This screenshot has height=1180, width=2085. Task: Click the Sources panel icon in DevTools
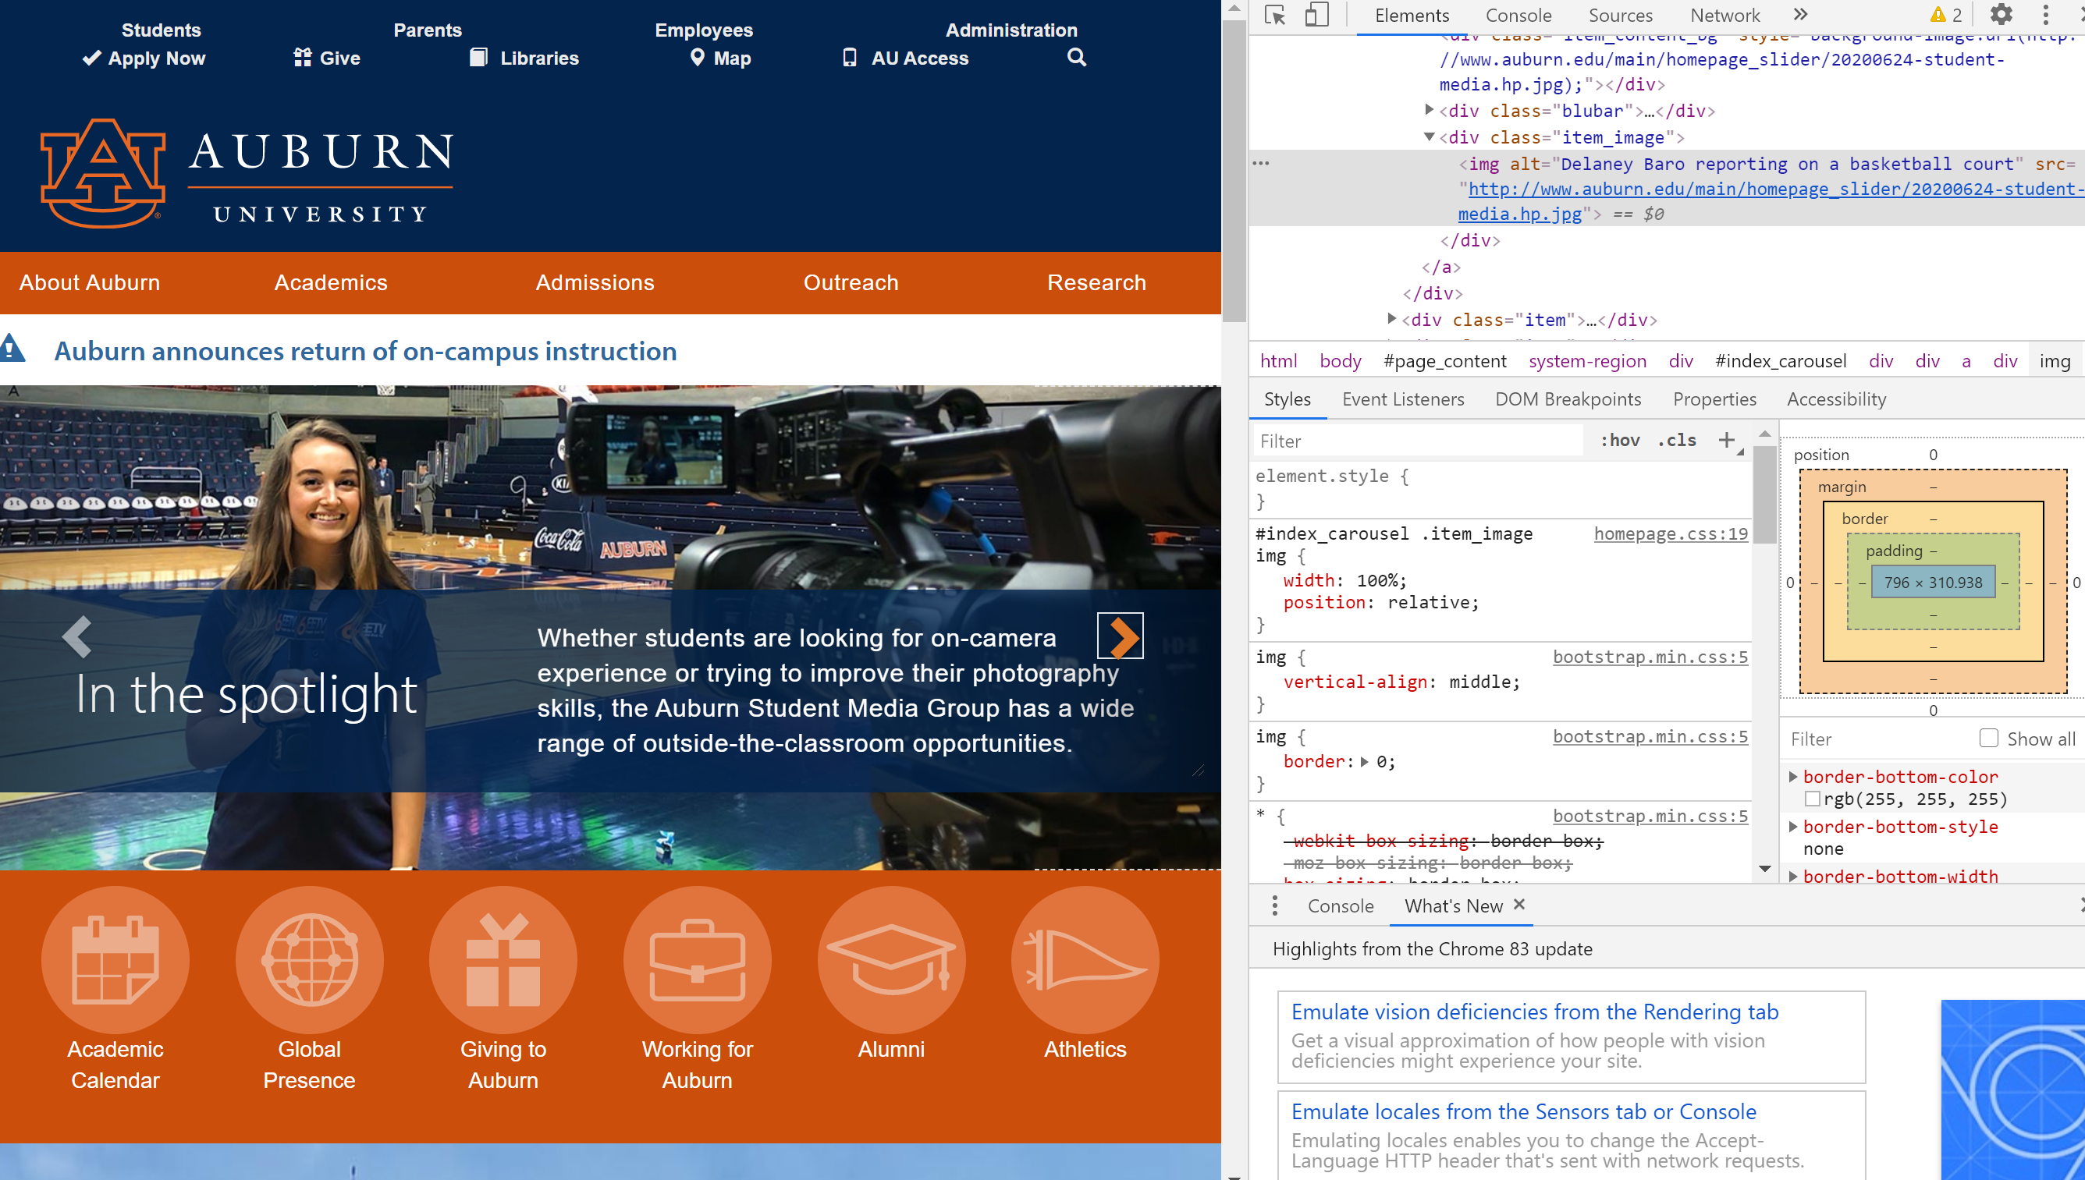tap(1620, 14)
